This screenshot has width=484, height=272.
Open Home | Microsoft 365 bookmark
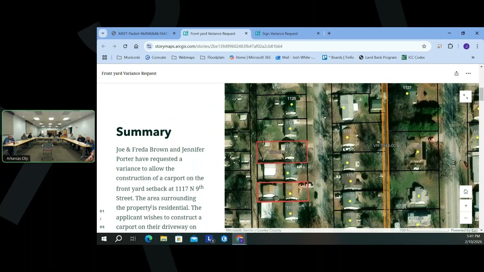tap(250, 57)
